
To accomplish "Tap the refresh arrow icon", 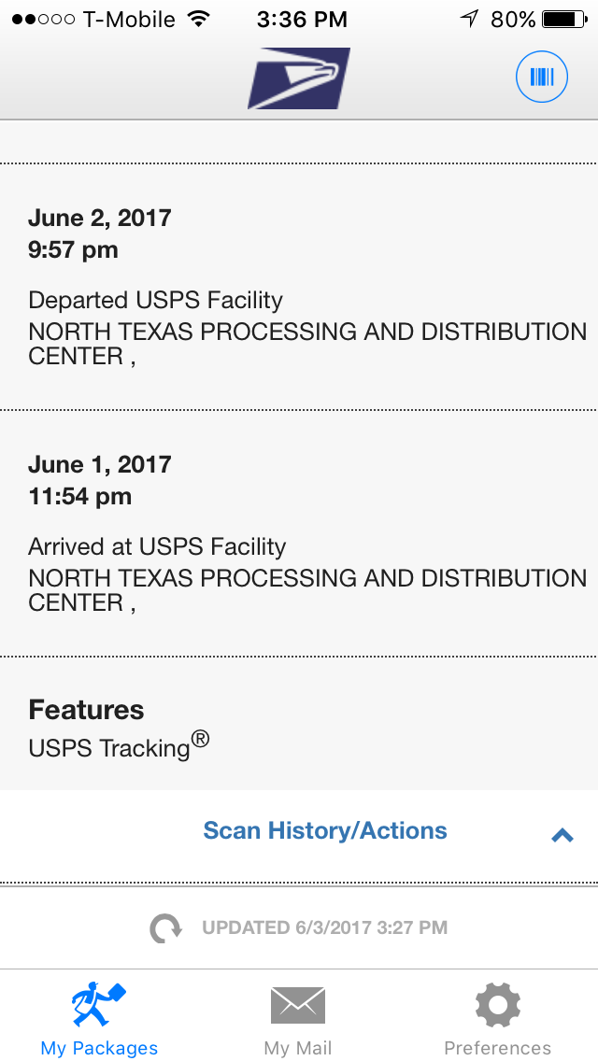I will 165,927.
